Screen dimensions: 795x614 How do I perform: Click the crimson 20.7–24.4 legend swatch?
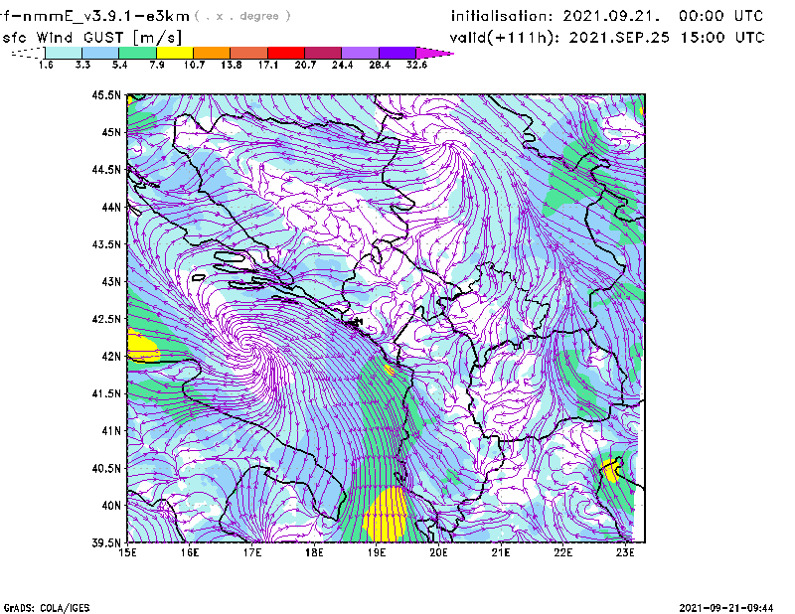pos(323,53)
